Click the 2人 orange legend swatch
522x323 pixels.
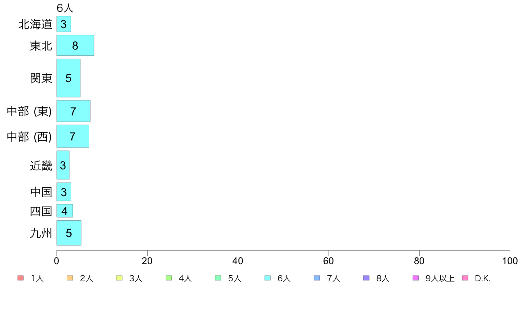click(70, 278)
